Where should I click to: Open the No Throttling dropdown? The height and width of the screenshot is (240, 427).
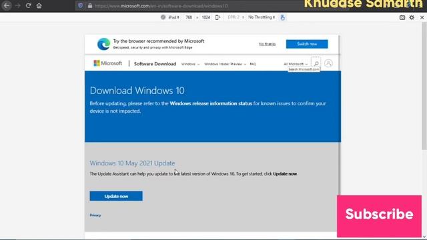pos(262,17)
